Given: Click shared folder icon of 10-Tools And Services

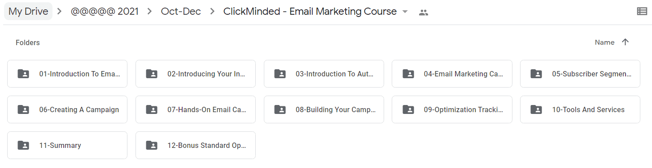Looking at the screenshot, I should tap(536, 109).
